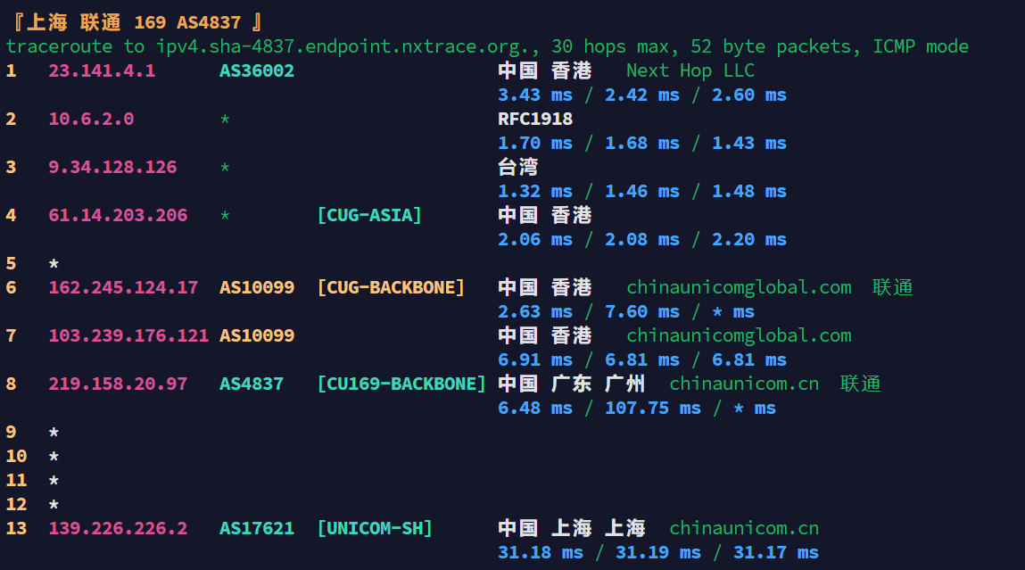The image size is (1025, 570).
Task: Click the IP address 10.6.2.0
Action: [91, 119]
